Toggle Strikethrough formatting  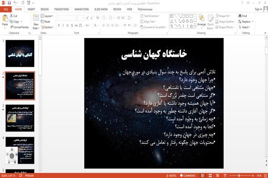[76, 25]
